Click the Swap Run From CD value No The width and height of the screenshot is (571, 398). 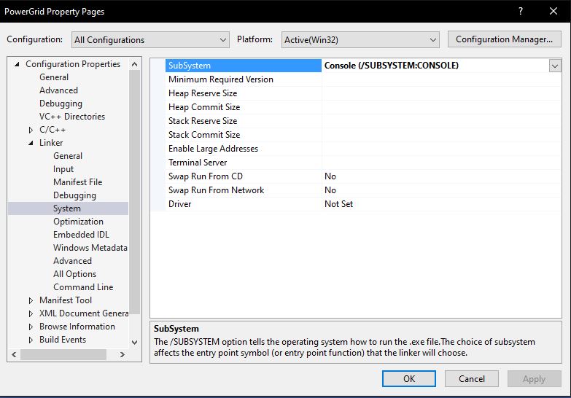pos(330,176)
